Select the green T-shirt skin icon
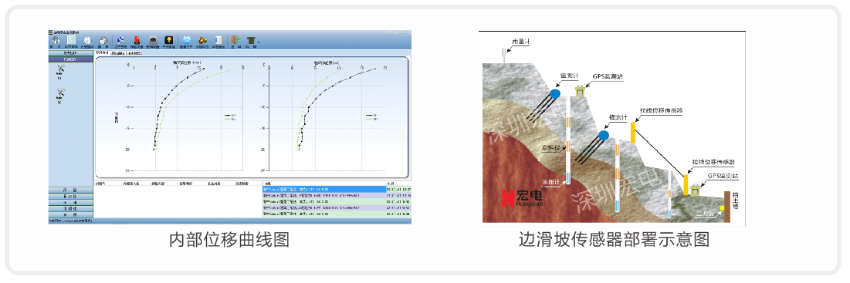Viewport: 850px width, 283px height. pos(251,41)
